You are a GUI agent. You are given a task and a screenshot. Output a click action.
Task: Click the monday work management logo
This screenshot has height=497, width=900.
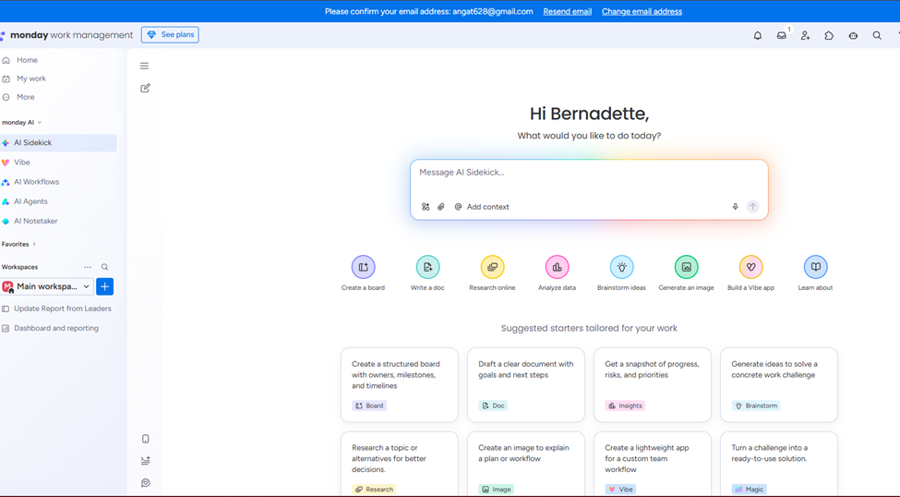click(66, 35)
